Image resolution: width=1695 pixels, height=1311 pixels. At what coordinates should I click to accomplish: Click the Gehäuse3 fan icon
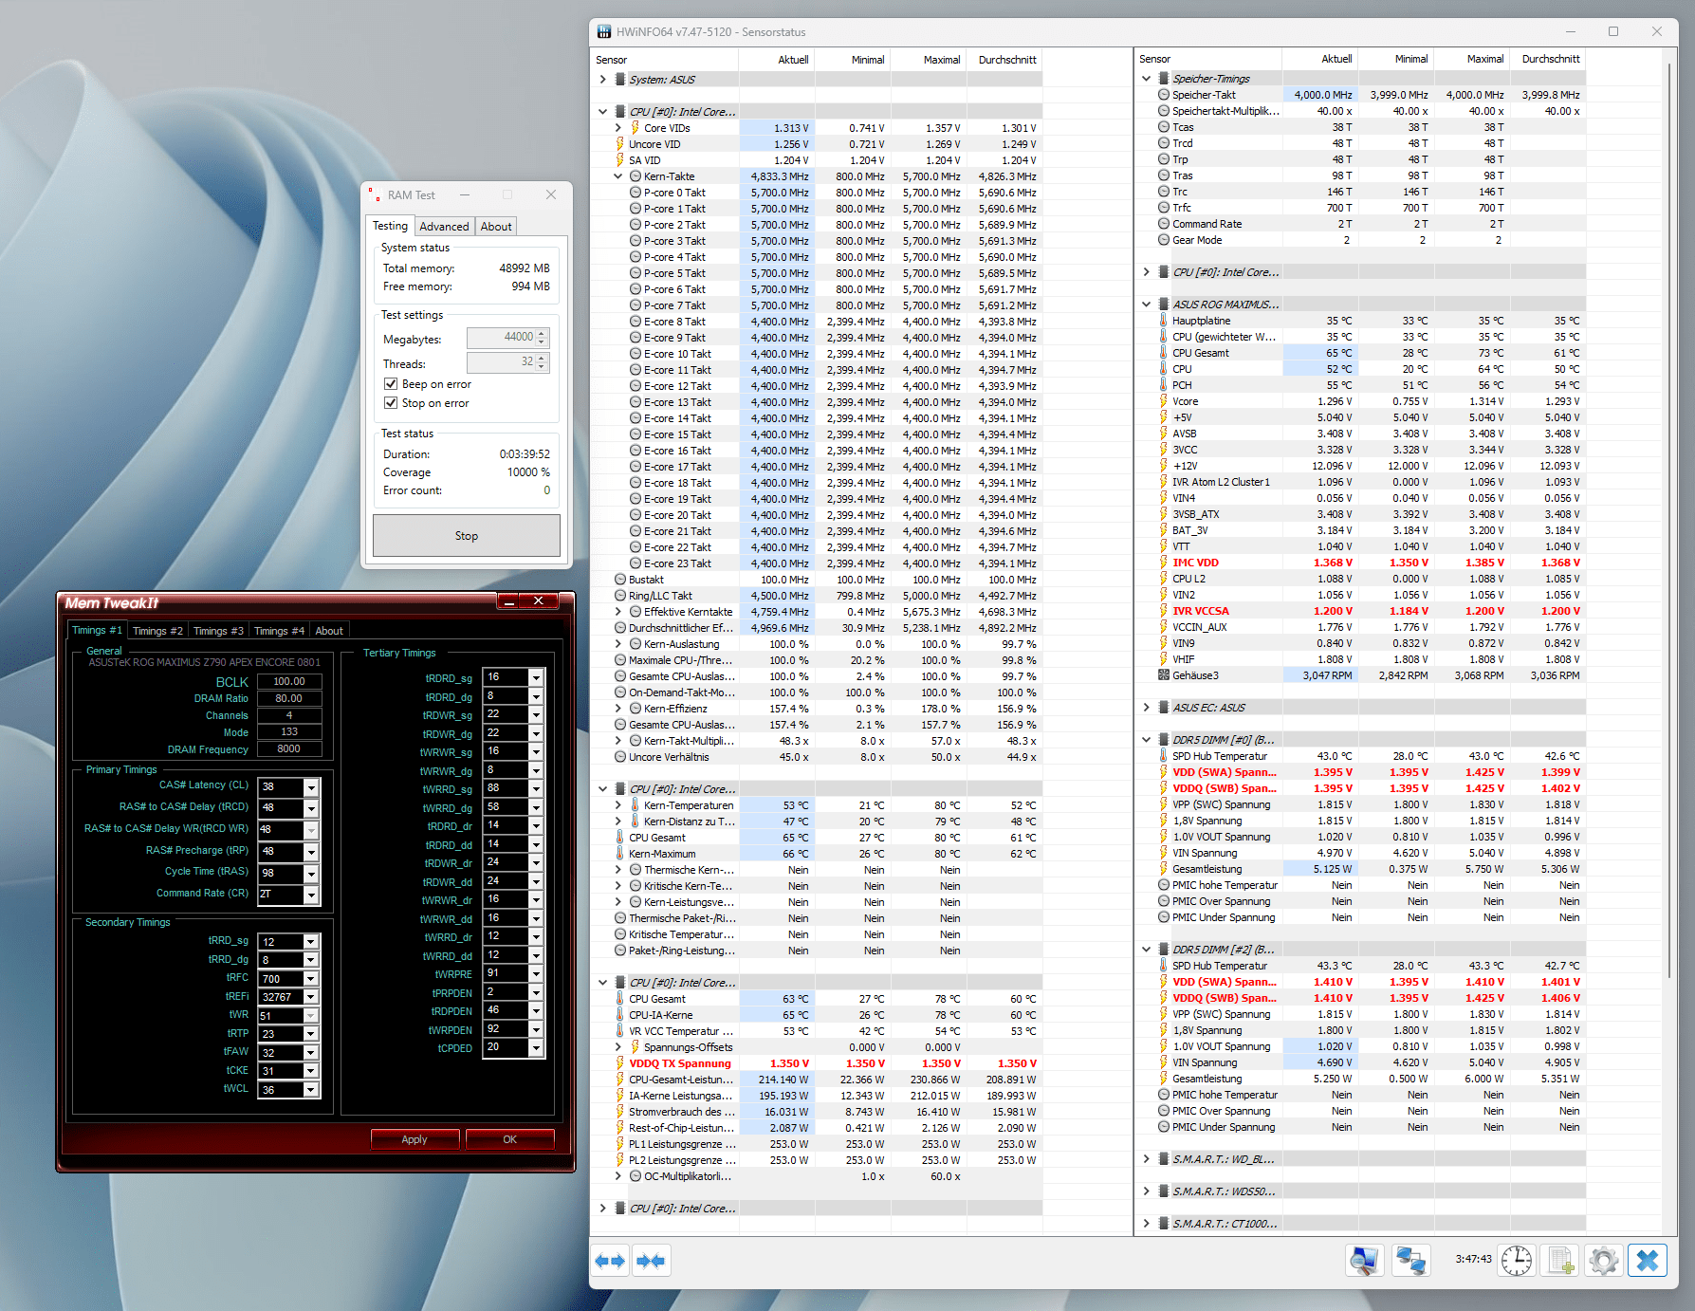tap(1164, 675)
